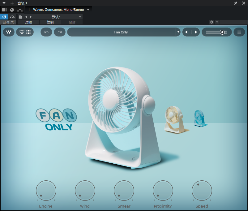Viewport: 248px width, 211px height.
Task: Open the Waves Gemstones Mono/Stereo plugin dropdown
Action: (59, 10)
